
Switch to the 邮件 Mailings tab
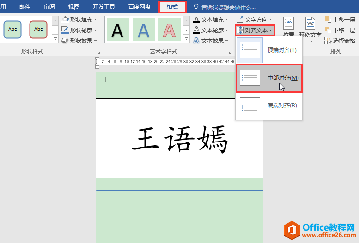(x=25, y=7)
